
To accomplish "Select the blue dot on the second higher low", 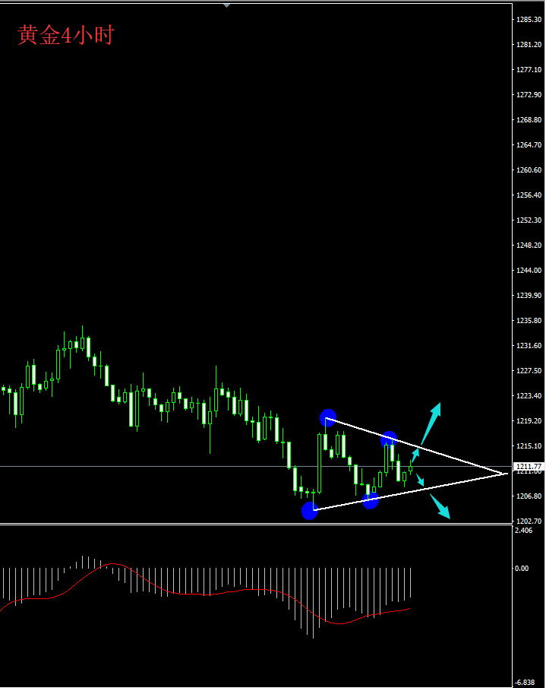I will coord(371,500).
